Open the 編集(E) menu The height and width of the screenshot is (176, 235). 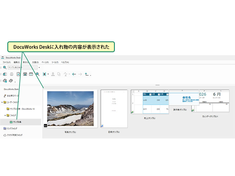tap(17, 62)
